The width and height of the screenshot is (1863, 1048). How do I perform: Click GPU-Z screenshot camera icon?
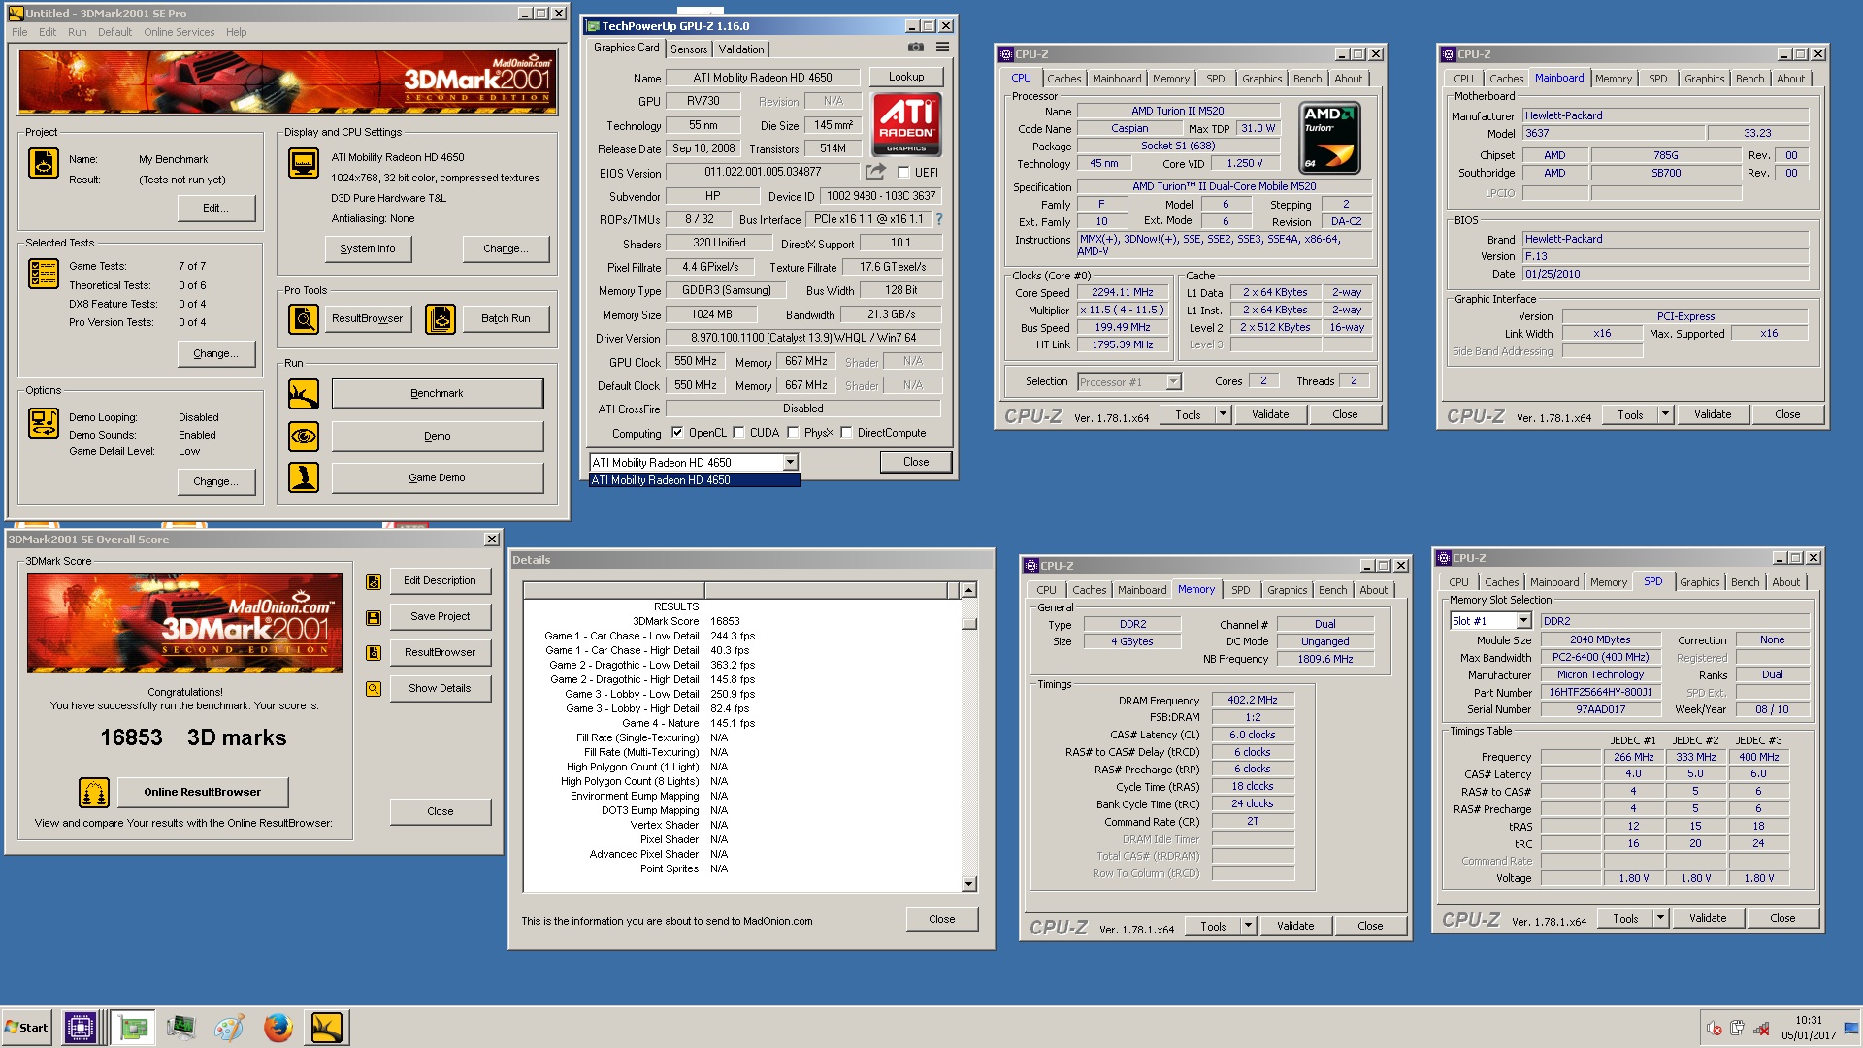click(x=915, y=47)
